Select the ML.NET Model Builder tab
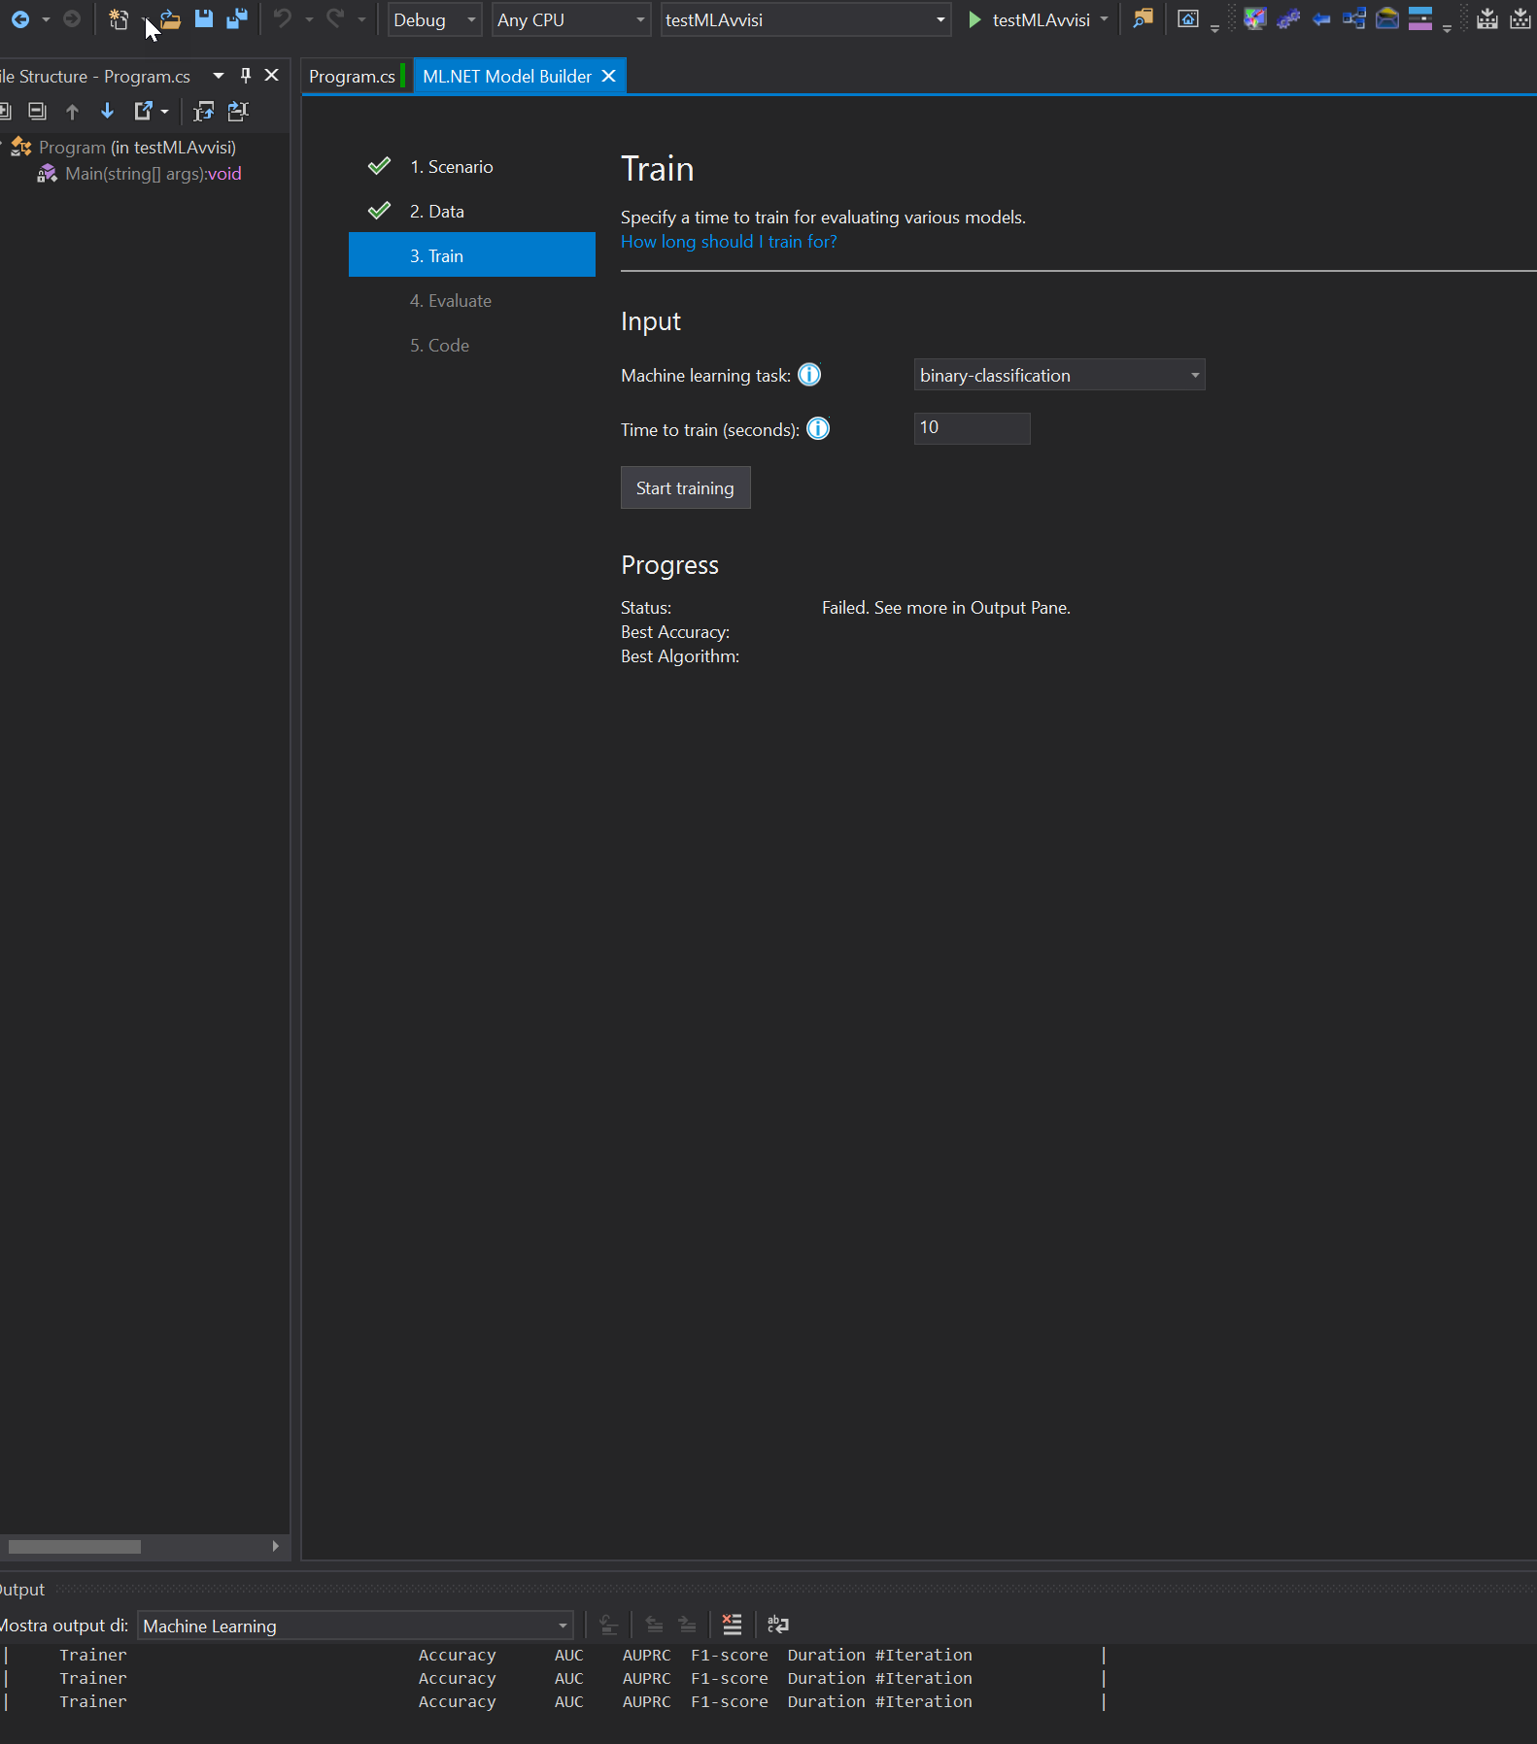The height and width of the screenshot is (1744, 1537). coord(507,77)
